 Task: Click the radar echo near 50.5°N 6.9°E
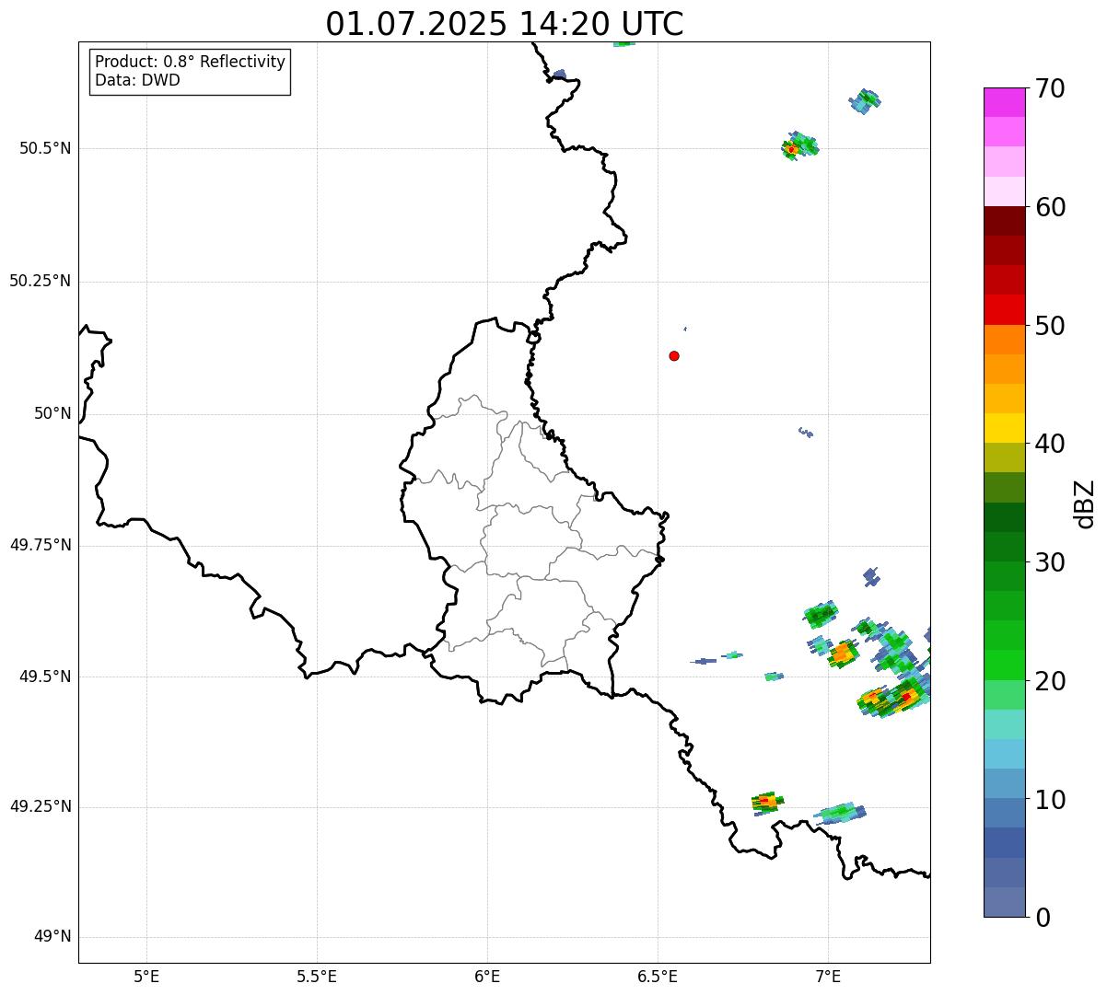(x=799, y=145)
